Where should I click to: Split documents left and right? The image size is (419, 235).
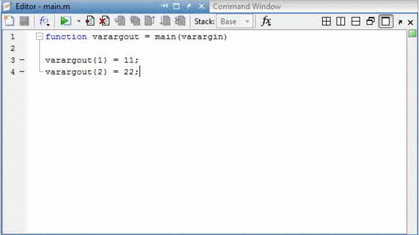[341, 22]
